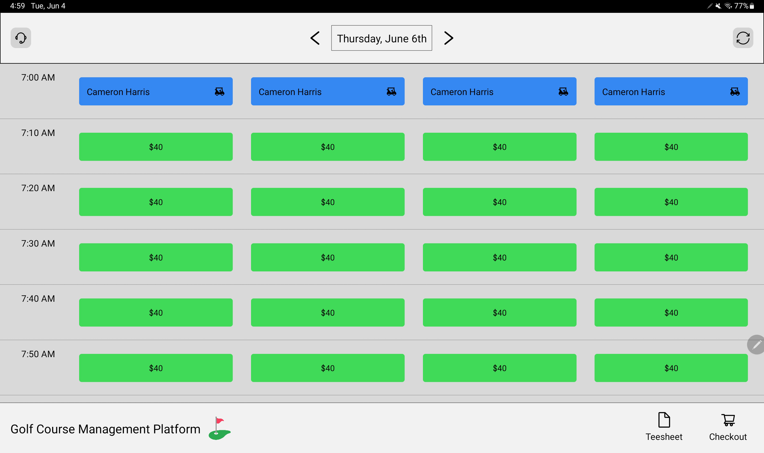Book first $40 slot at 7:50 AM
This screenshot has height=453, width=764.
click(x=156, y=368)
